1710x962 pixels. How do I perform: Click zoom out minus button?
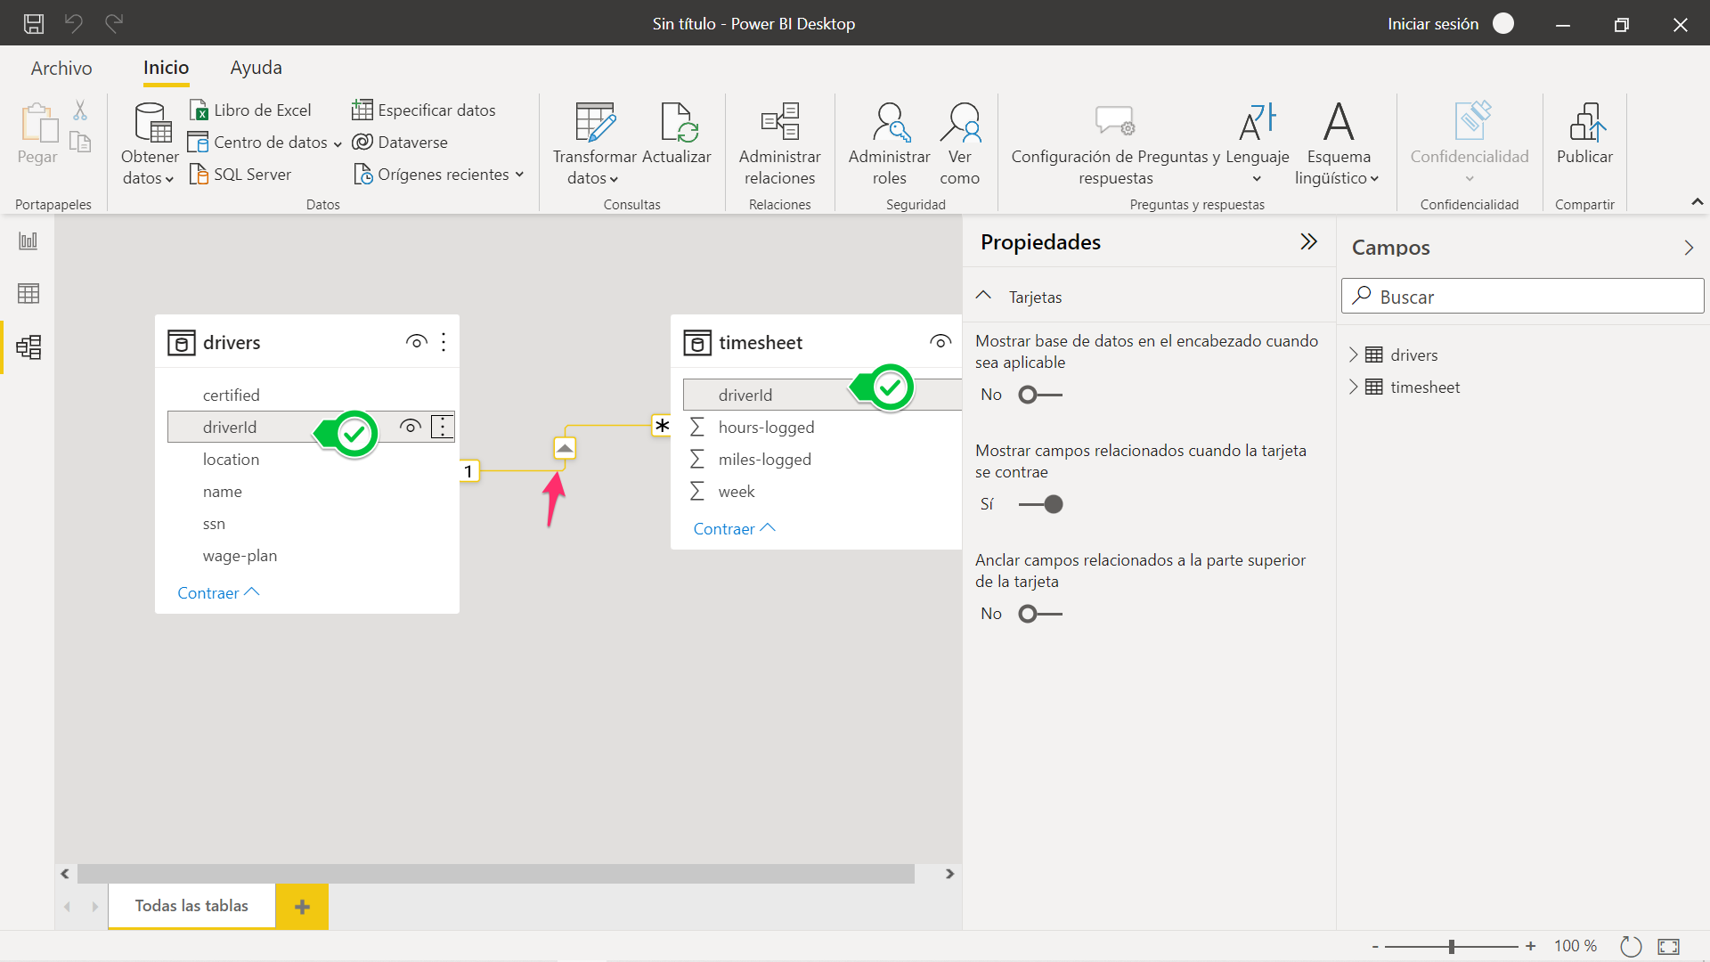(x=1375, y=947)
